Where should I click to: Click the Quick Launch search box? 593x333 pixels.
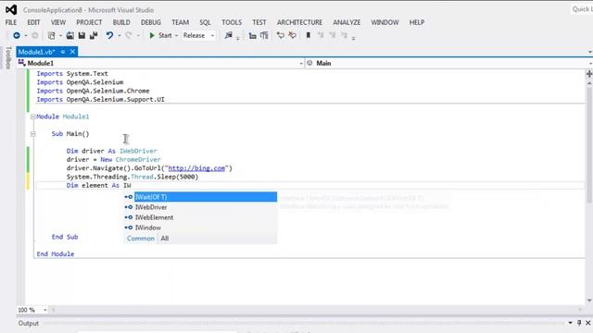582,9
